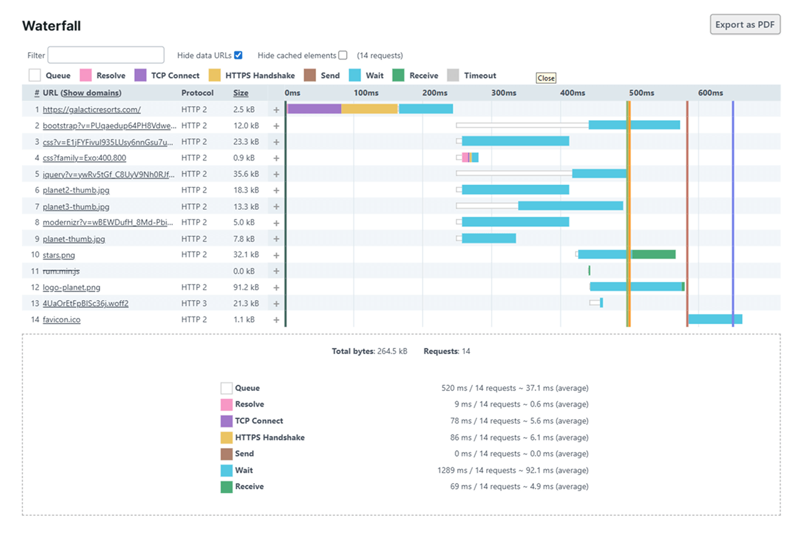The image size is (811, 534).
Task: Click plus icon beside planet2-thumb.jpg
Action: [x=276, y=190]
